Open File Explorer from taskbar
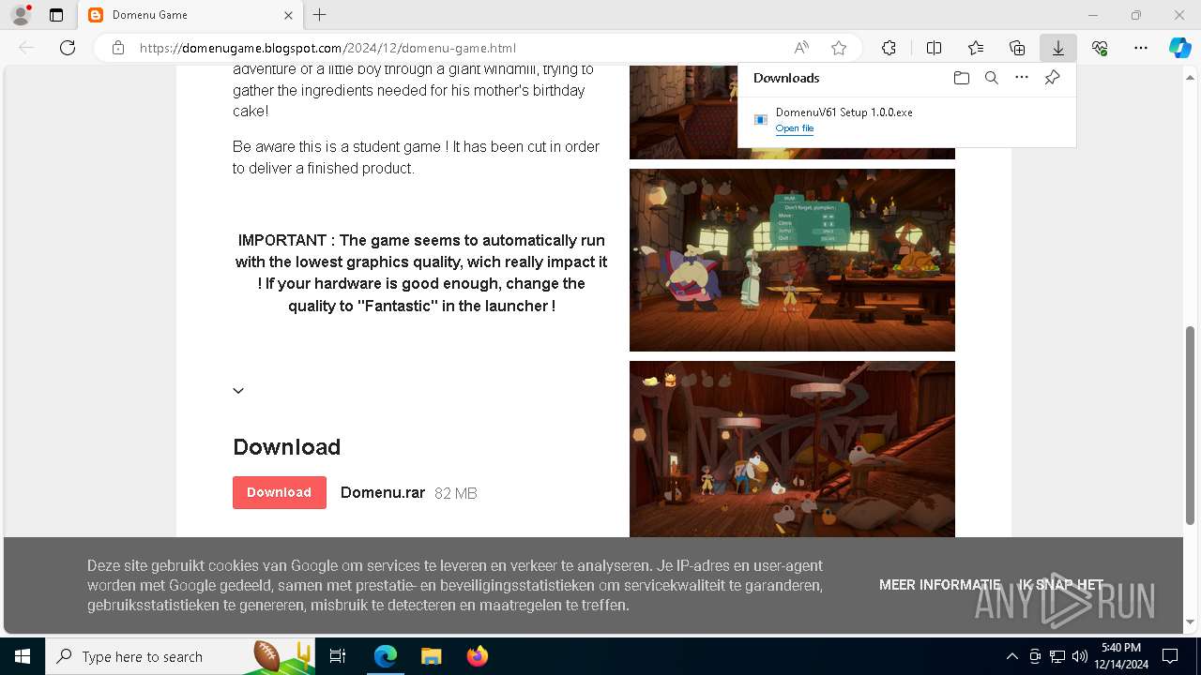 click(x=432, y=656)
